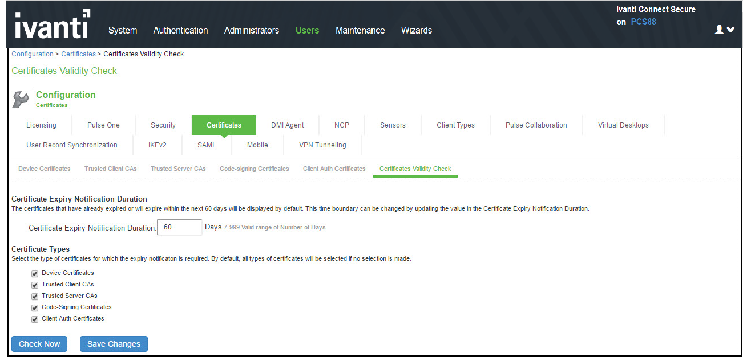Expand the chevron next to the user icon

tap(731, 29)
